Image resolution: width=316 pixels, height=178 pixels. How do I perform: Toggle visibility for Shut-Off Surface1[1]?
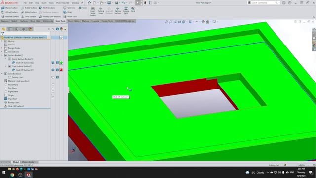53,70
